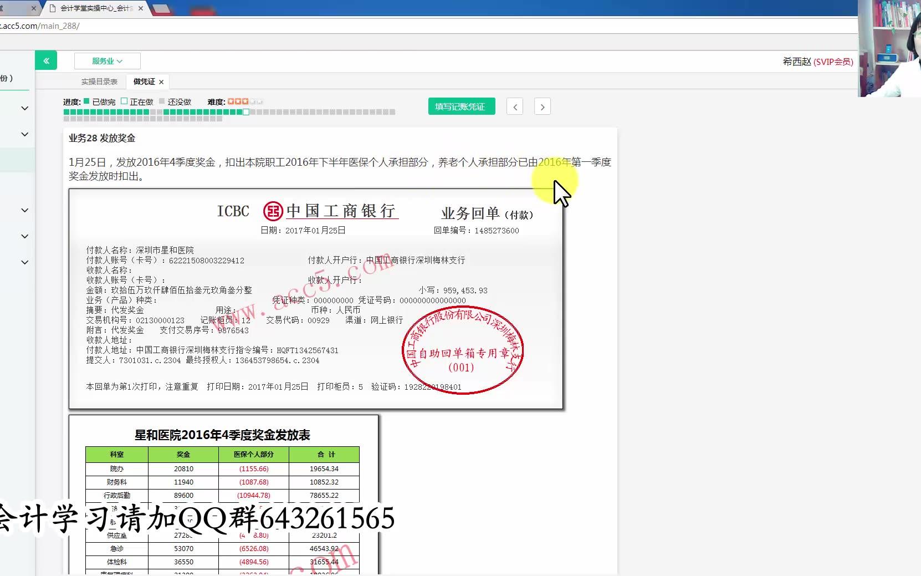Collapse the left sidebar with the « icon
Screen dimensions: 921x576
tap(46, 60)
